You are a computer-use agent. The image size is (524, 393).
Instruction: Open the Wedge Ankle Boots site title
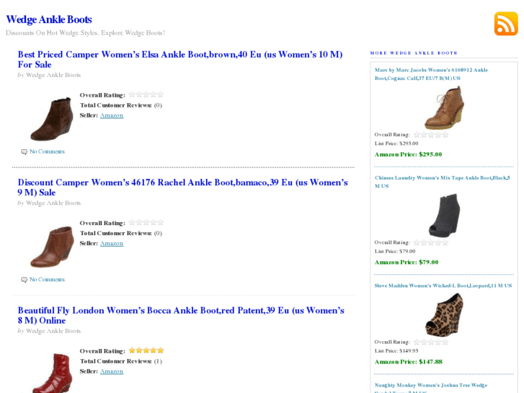click(x=49, y=19)
